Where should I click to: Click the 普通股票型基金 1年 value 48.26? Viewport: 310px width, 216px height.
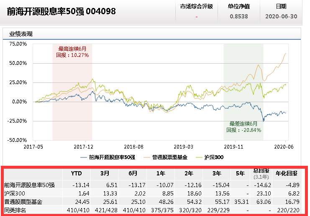[167, 202]
